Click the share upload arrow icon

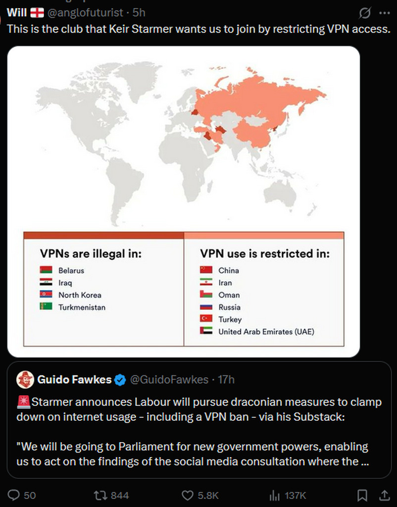point(384,495)
